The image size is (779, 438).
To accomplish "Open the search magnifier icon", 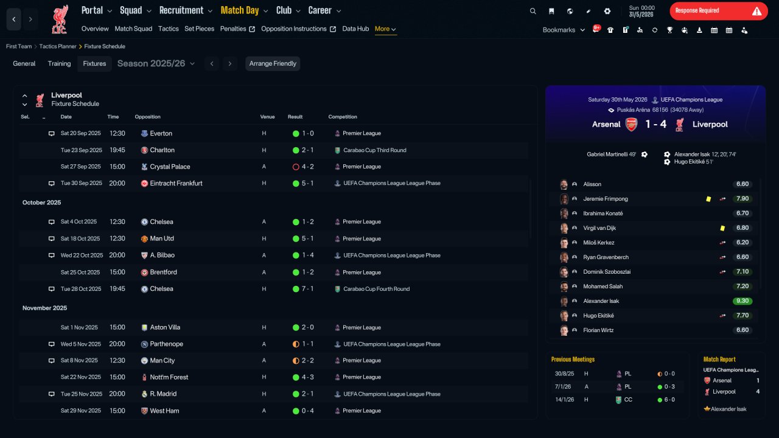I will coord(533,11).
